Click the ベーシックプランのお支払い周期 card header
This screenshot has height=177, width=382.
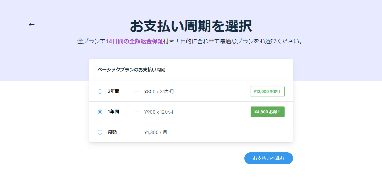pos(131,70)
